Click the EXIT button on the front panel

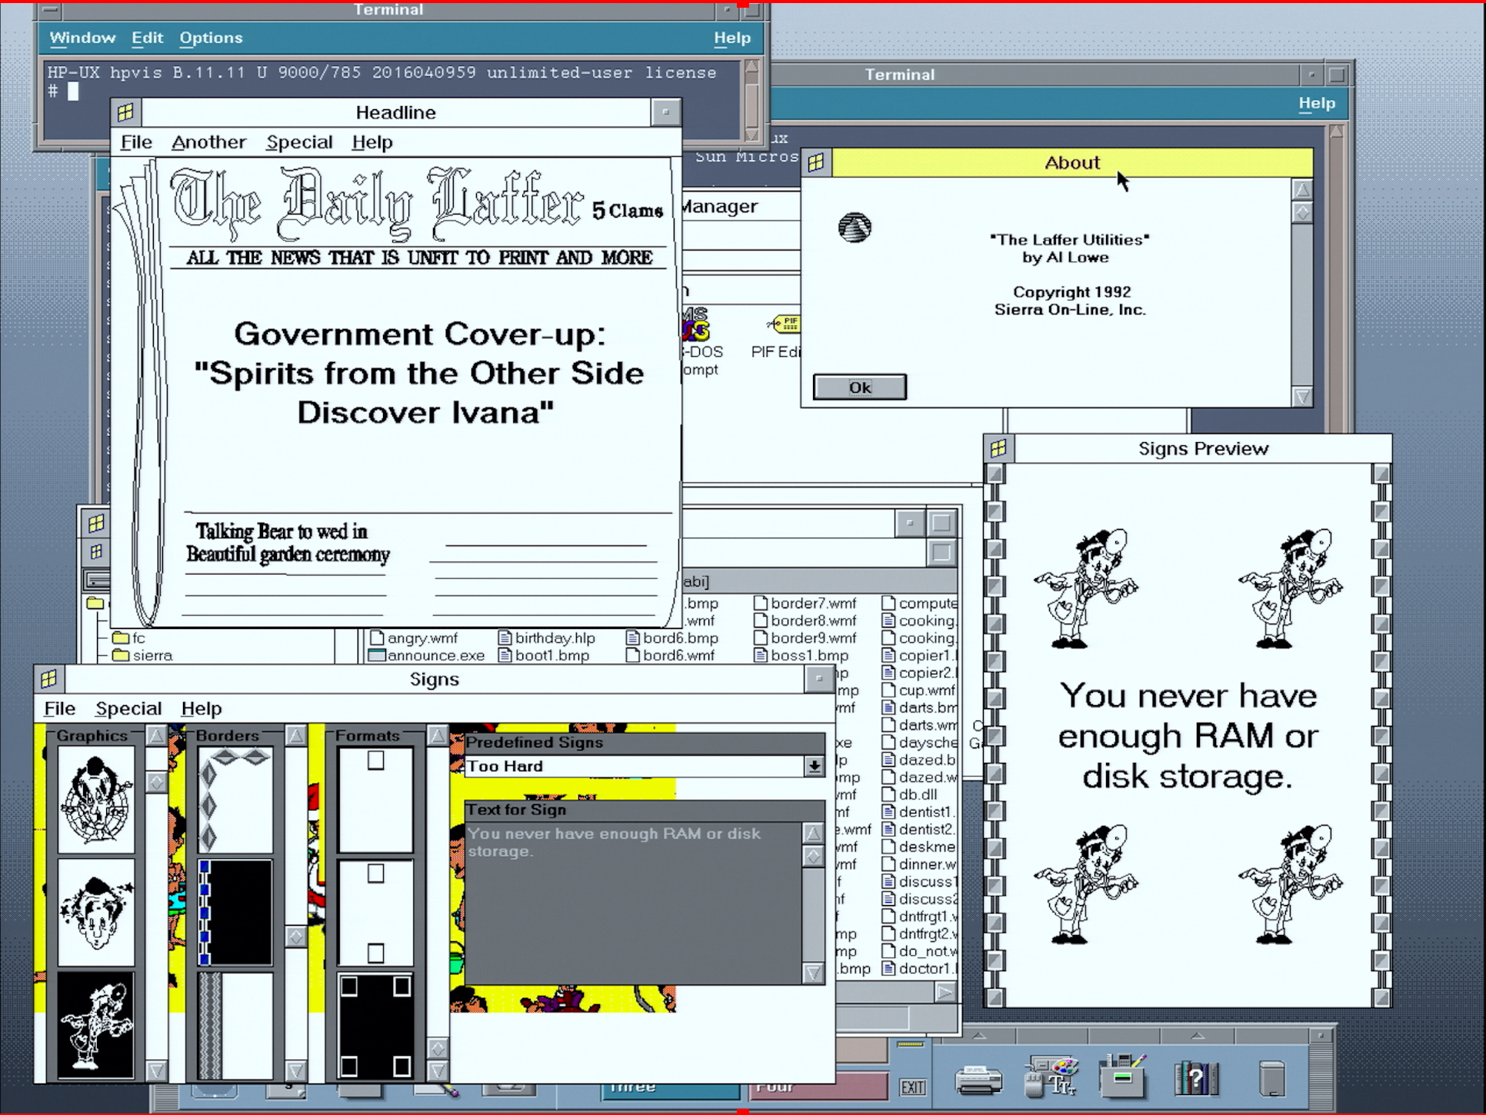(912, 1087)
